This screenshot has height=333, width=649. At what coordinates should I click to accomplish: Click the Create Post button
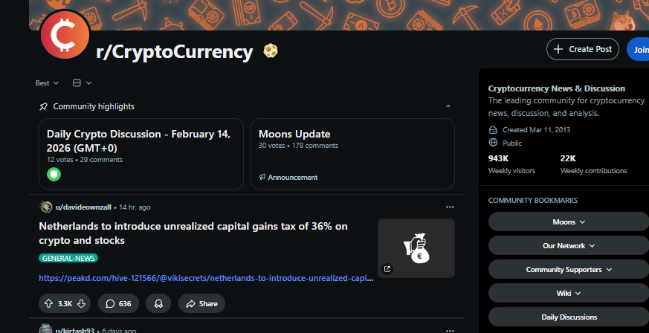583,49
